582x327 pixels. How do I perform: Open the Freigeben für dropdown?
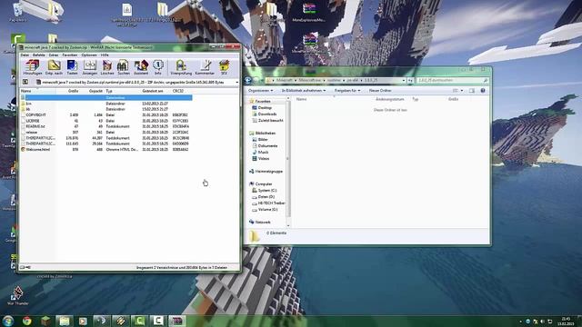tap(347, 91)
